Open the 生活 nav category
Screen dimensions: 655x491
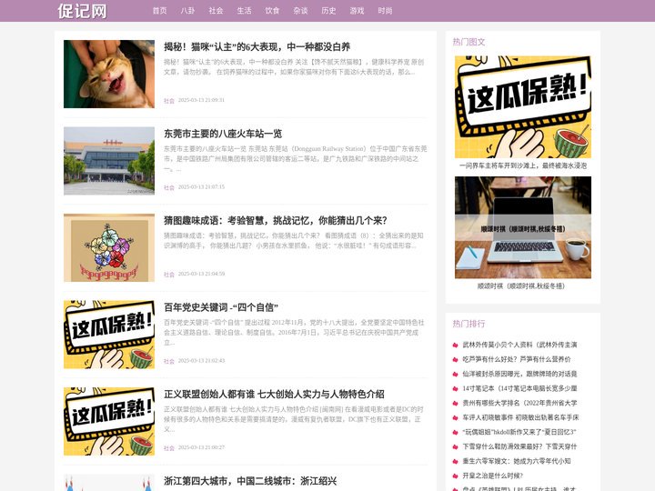[244, 11]
